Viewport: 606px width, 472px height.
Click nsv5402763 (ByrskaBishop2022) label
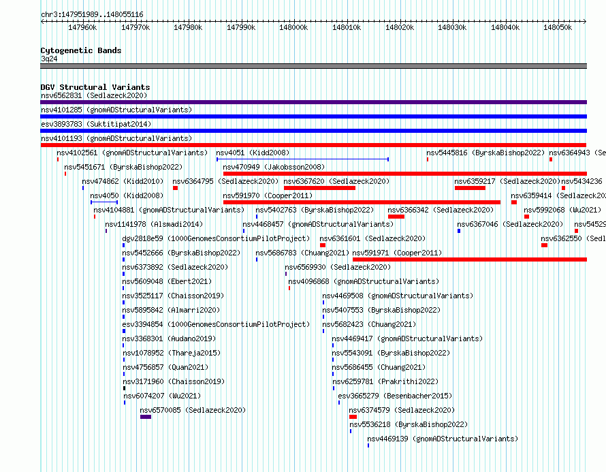(x=315, y=210)
